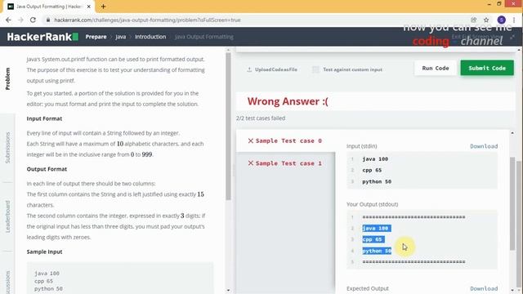The image size is (523, 294).
Task: Go to Java breadcrumb
Action: coord(121,37)
